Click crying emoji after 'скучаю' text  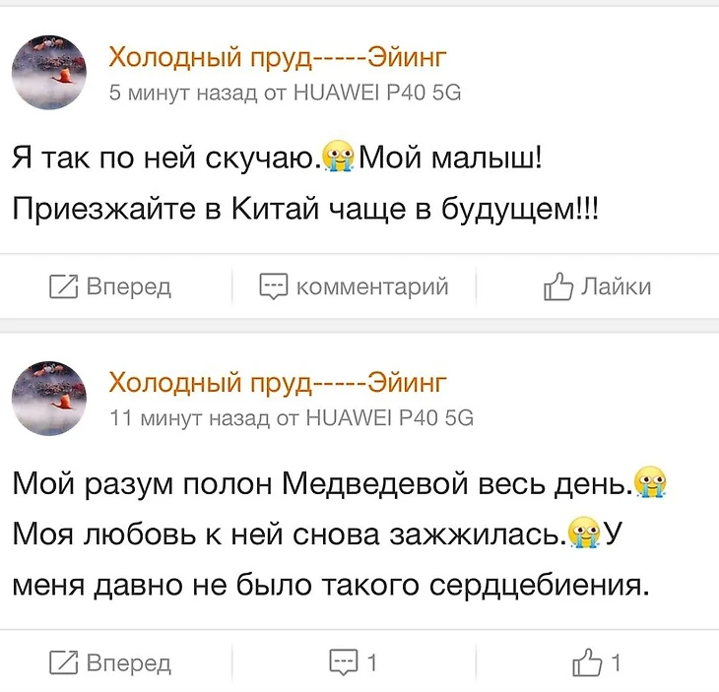[x=340, y=157]
